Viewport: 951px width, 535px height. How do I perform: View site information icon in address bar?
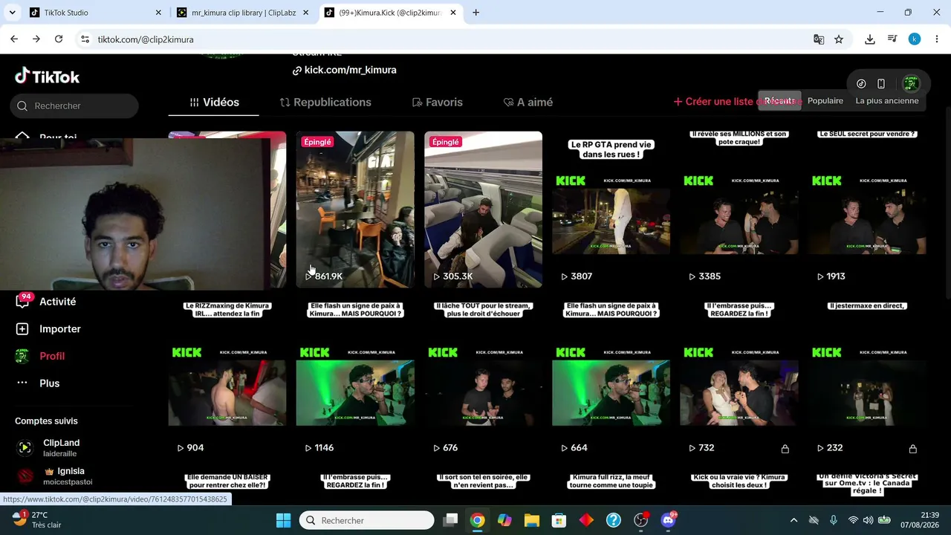point(85,39)
